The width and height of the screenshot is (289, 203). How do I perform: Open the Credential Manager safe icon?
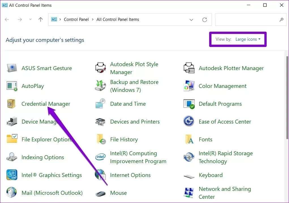(11, 103)
